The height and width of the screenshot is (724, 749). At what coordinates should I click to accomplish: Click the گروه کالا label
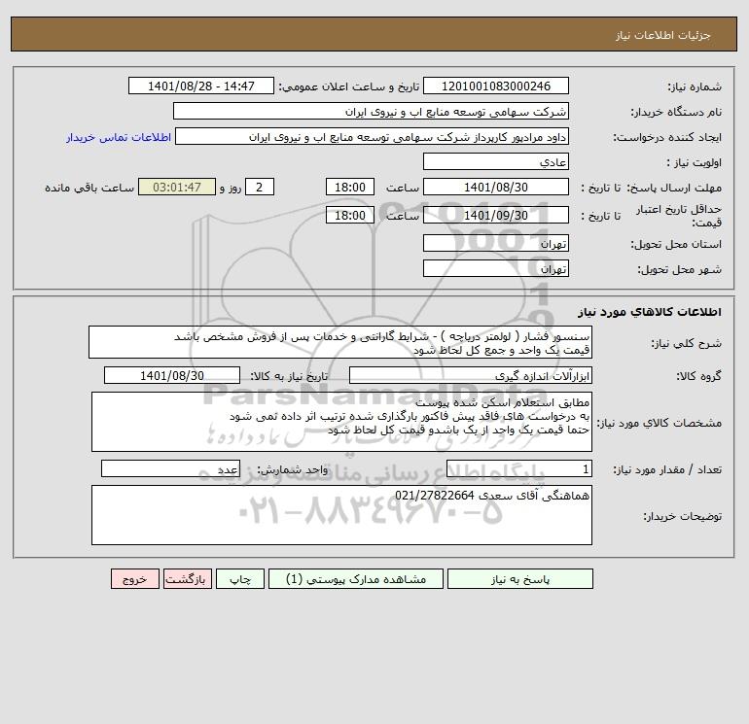698,376
